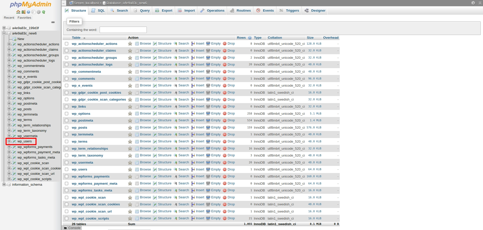The image size is (483, 230).
Task: Open the MySQL documentation pages icon
Action: point(33,12)
